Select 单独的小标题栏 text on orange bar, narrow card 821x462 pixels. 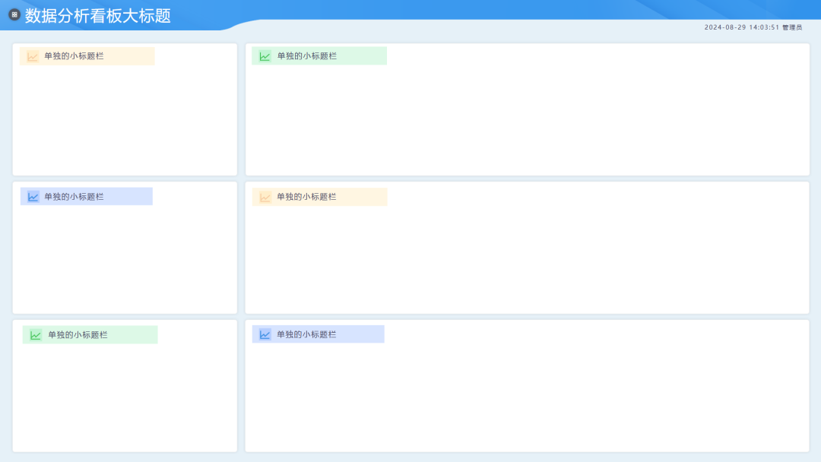(x=74, y=56)
